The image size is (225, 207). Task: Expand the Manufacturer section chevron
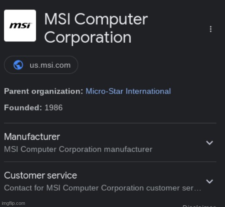click(209, 143)
